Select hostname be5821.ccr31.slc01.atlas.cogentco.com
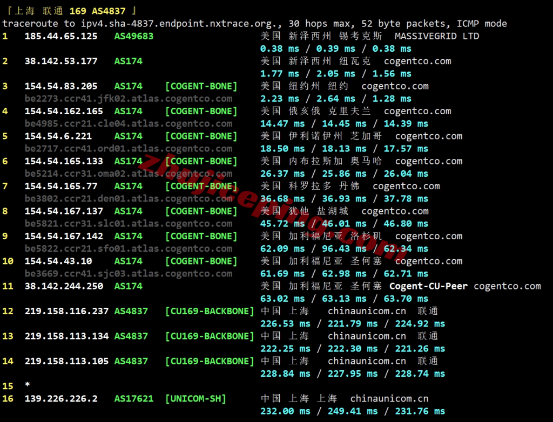 [129, 224]
